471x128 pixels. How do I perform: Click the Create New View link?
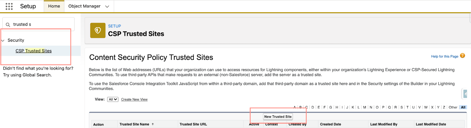coord(134,100)
